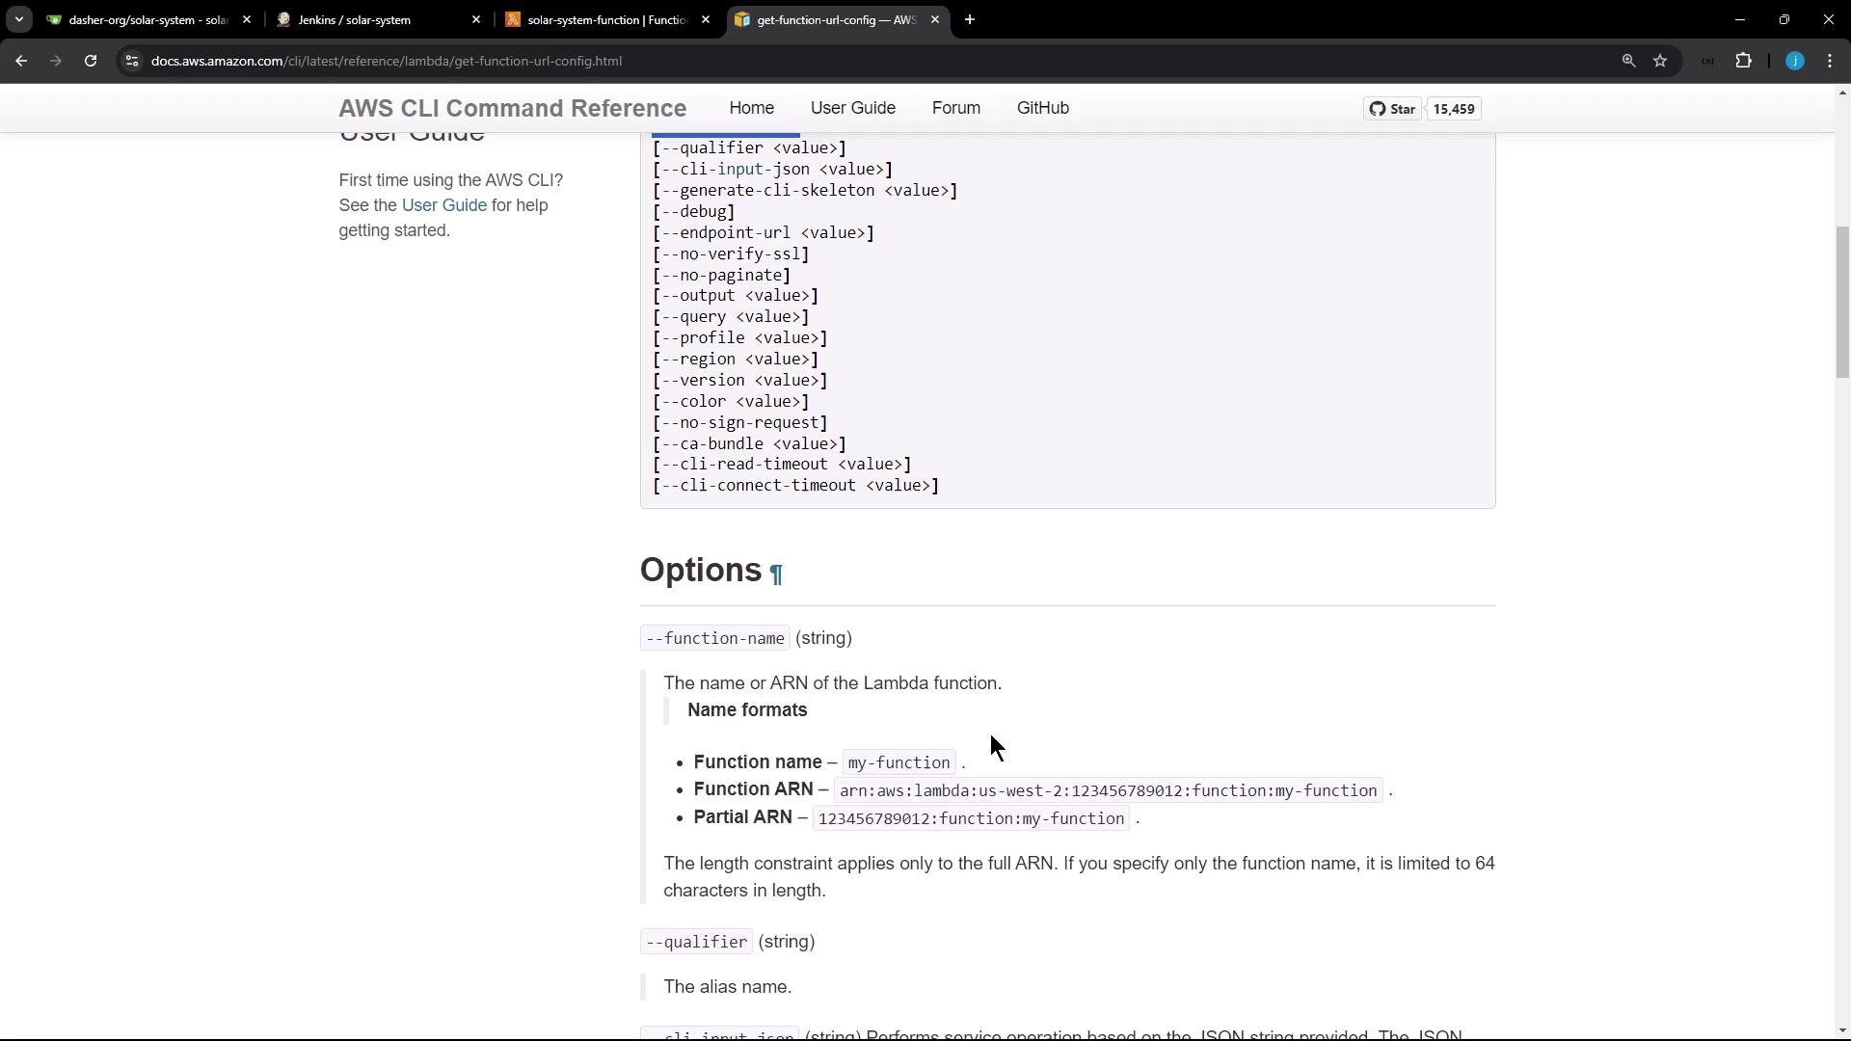This screenshot has height=1041, width=1851.
Task: Reload the current page
Action: point(91,61)
